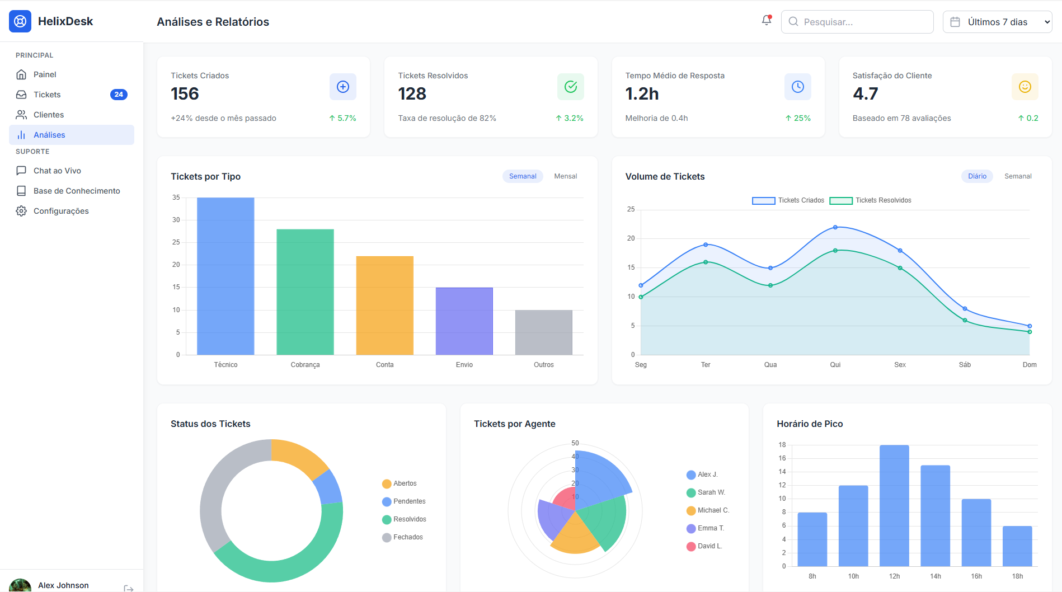Screen dimensions: 1062x592
Task: Expand the logout option next to Alex Johnson
Action: coord(129,587)
